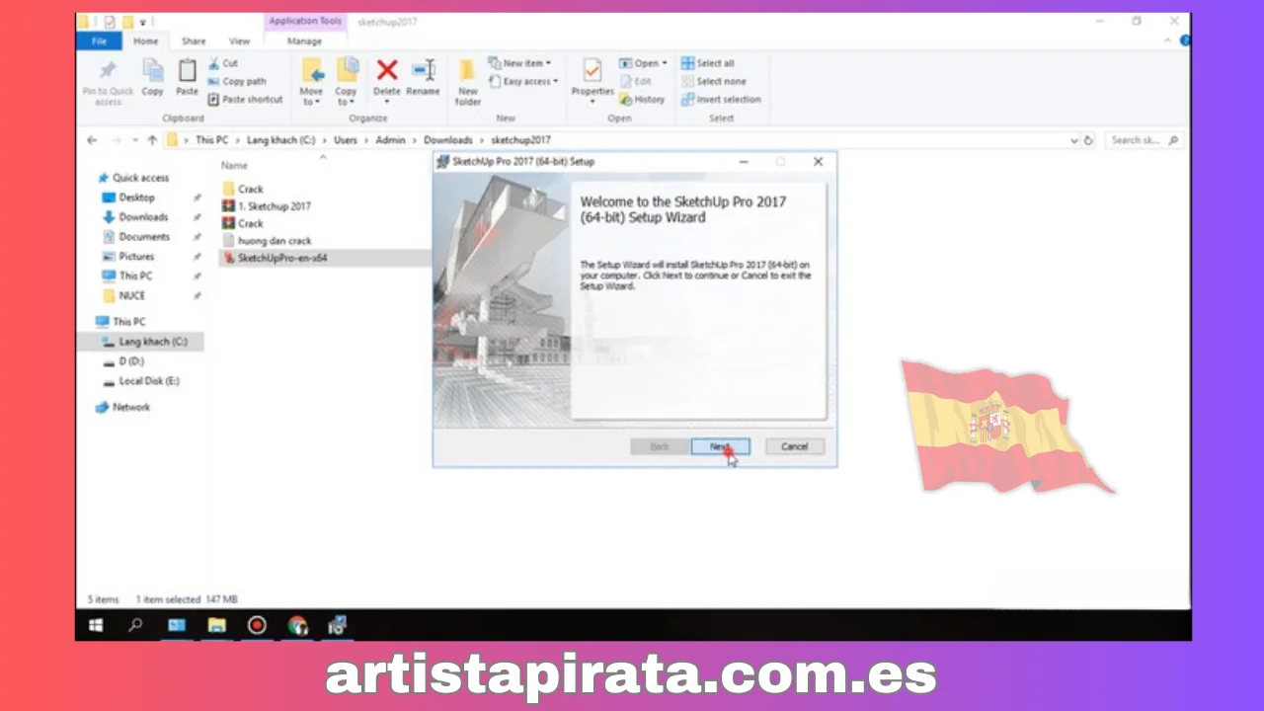Open History in the ribbon
This screenshot has height=711, width=1264.
[x=642, y=99]
